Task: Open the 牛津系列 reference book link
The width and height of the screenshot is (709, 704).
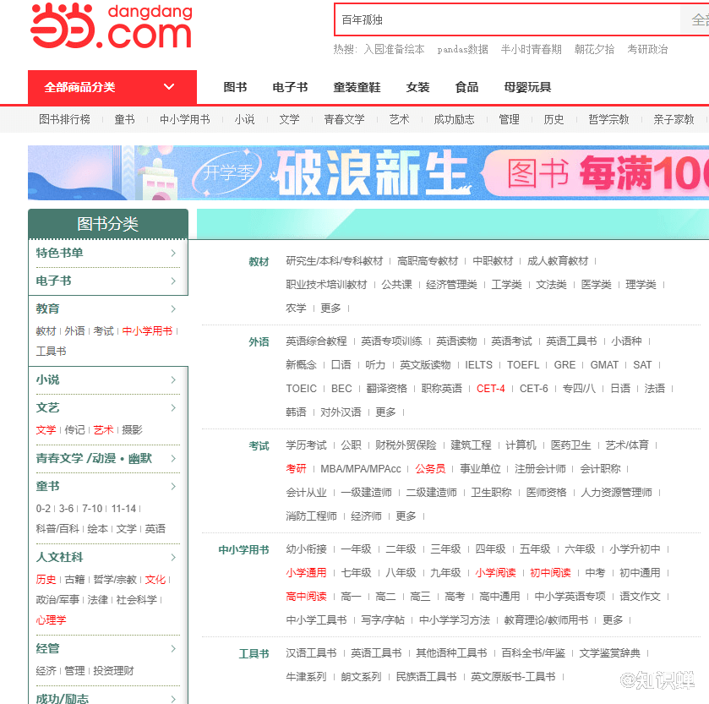Action: click(x=306, y=676)
